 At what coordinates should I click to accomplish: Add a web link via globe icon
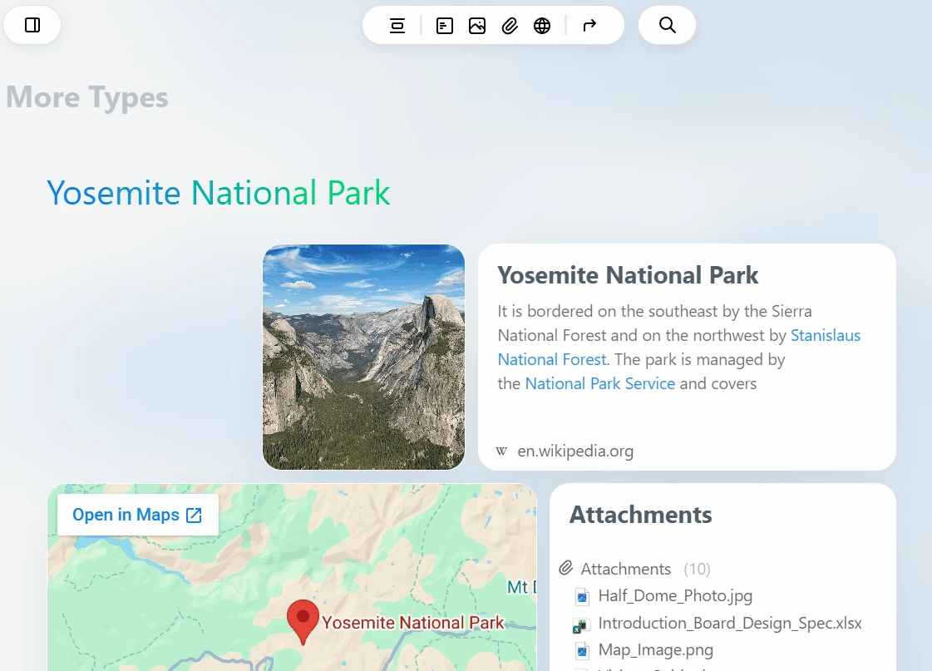click(x=542, y=26)
